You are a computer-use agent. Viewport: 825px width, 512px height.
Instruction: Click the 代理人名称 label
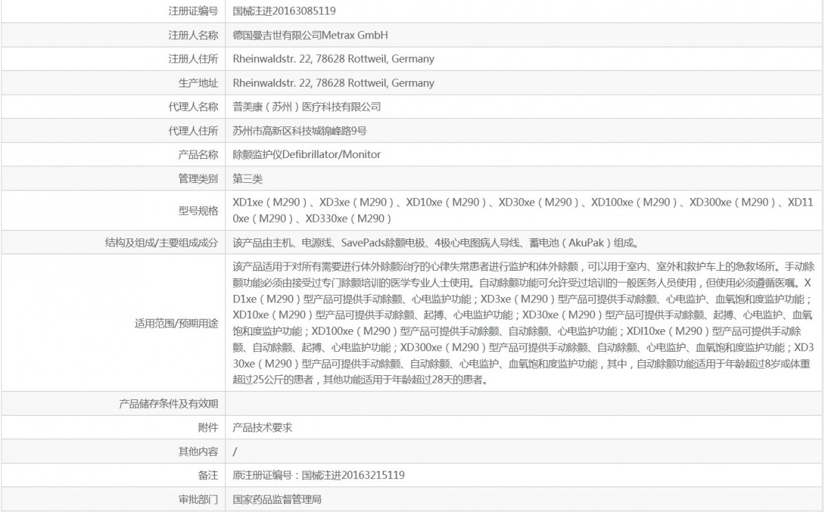click(193, 107)
